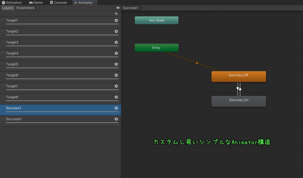Select the Entry to Success_Off transition arrow

(x=197, y=63)
